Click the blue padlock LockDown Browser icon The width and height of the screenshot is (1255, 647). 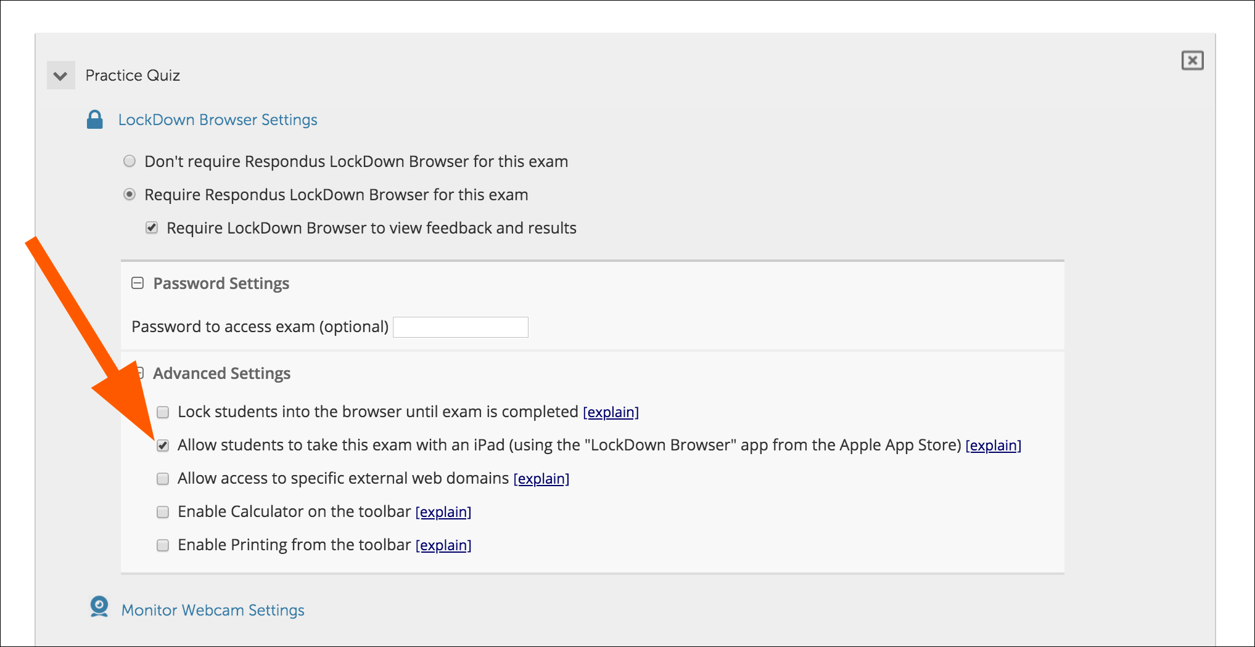click(95, 120)
